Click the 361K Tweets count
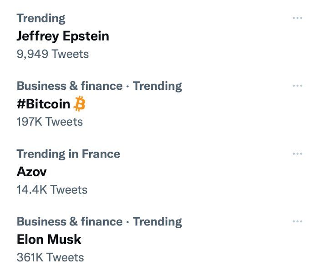 (50, 257)
